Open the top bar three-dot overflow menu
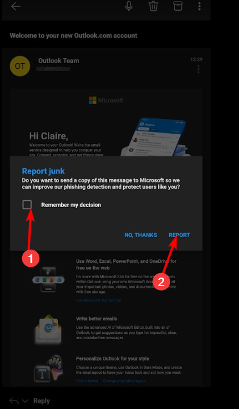The height and width of the screenshot is (409, 239). (199, 6)
